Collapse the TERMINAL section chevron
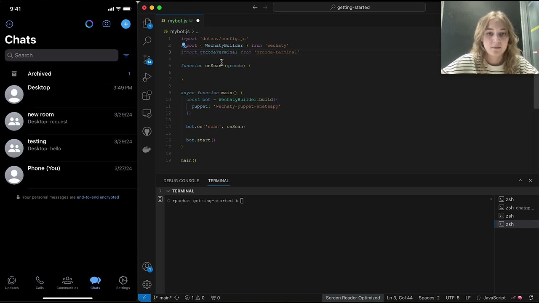The height and width of the screenshot is (303, 539). pos(168,191)
